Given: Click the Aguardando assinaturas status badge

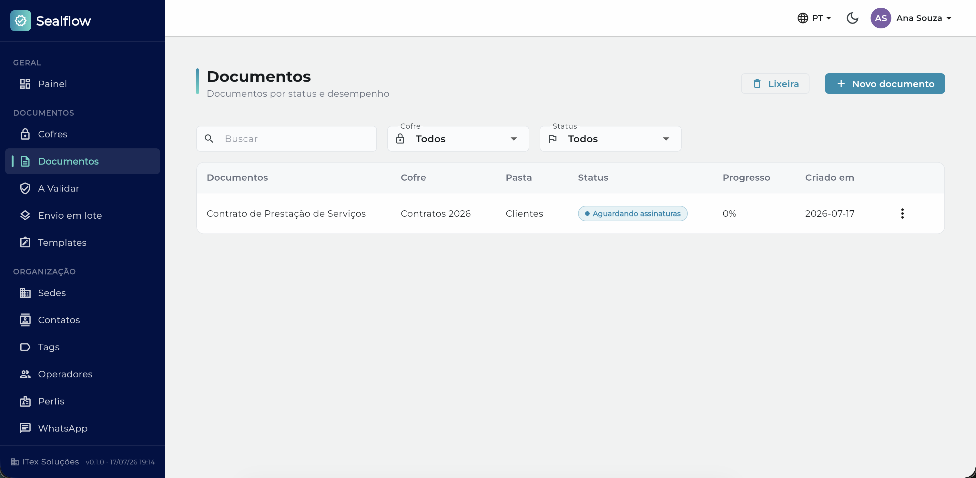Looking at the screenshot, I should tap(632, 214).
